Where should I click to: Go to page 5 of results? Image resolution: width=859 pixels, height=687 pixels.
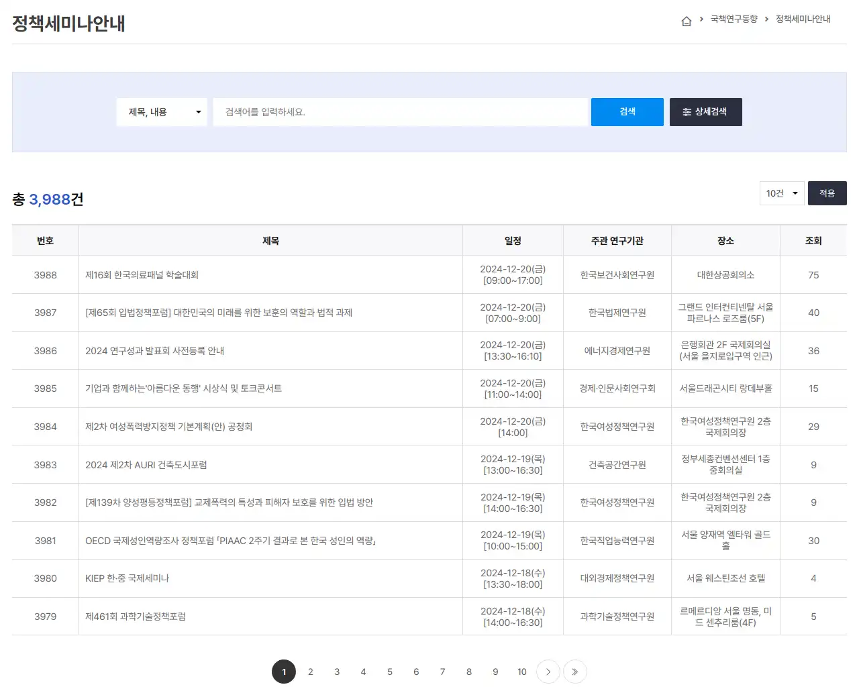coord(389,671)
